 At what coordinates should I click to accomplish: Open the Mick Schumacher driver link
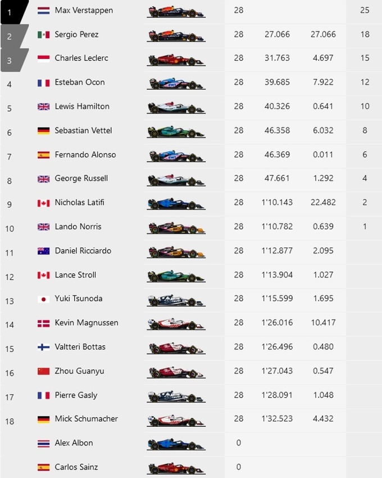(x=87, y=419)
